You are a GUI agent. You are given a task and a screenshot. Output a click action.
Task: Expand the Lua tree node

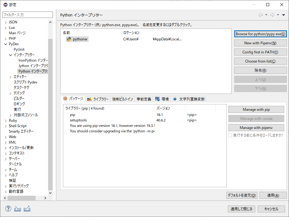pyautogui.click(x=6, y=28)
